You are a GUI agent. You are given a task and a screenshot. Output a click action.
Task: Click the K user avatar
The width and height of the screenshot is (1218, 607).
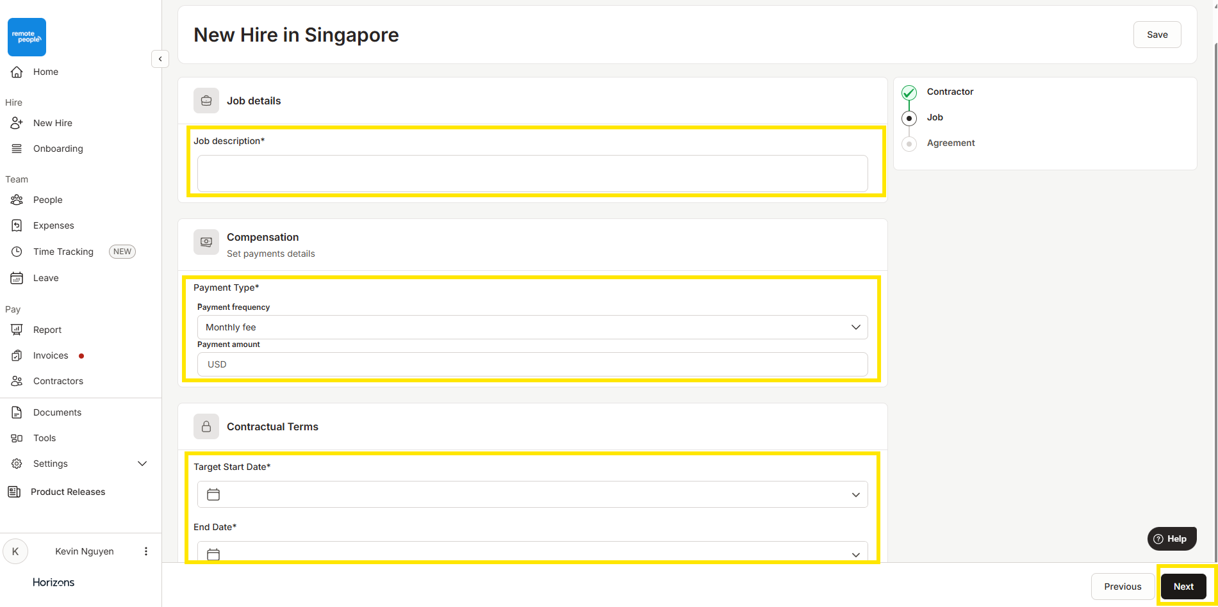pyautogui.click(x=15, y=551)
